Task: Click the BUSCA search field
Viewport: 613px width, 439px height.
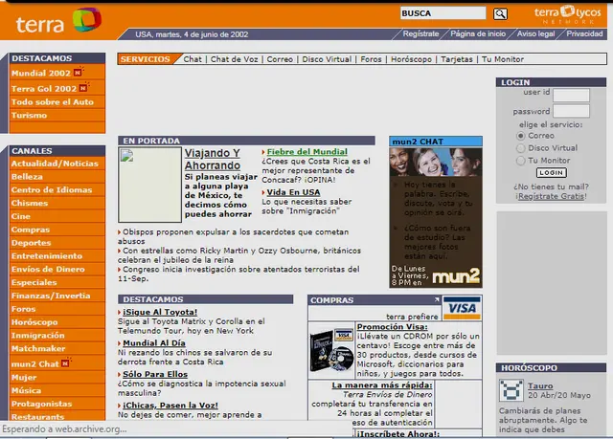Action: click(x=443, y=13)
